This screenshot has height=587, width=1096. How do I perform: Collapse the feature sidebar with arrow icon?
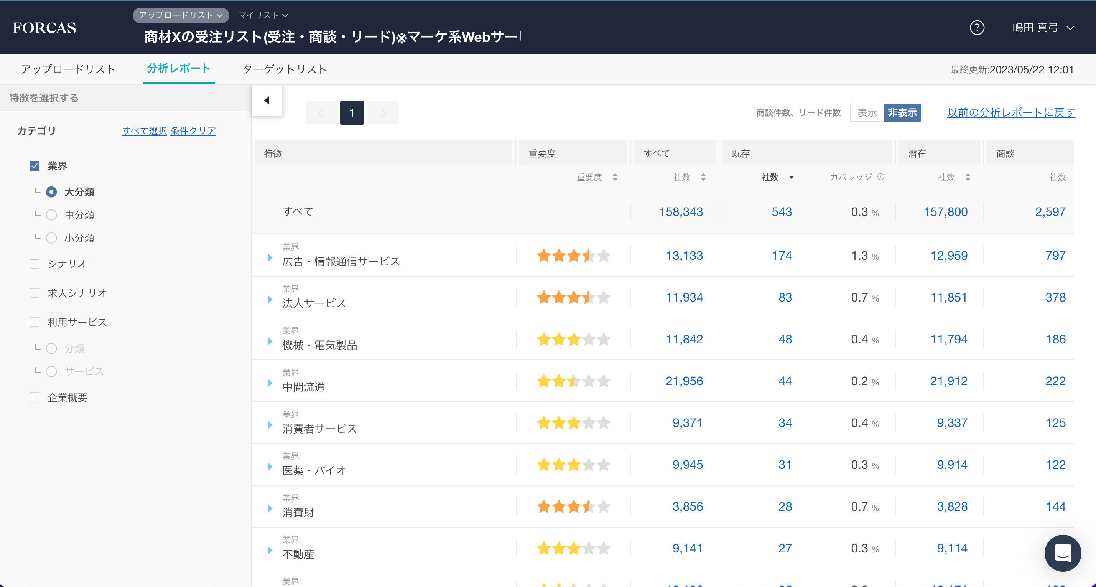[x=267, y=101]
